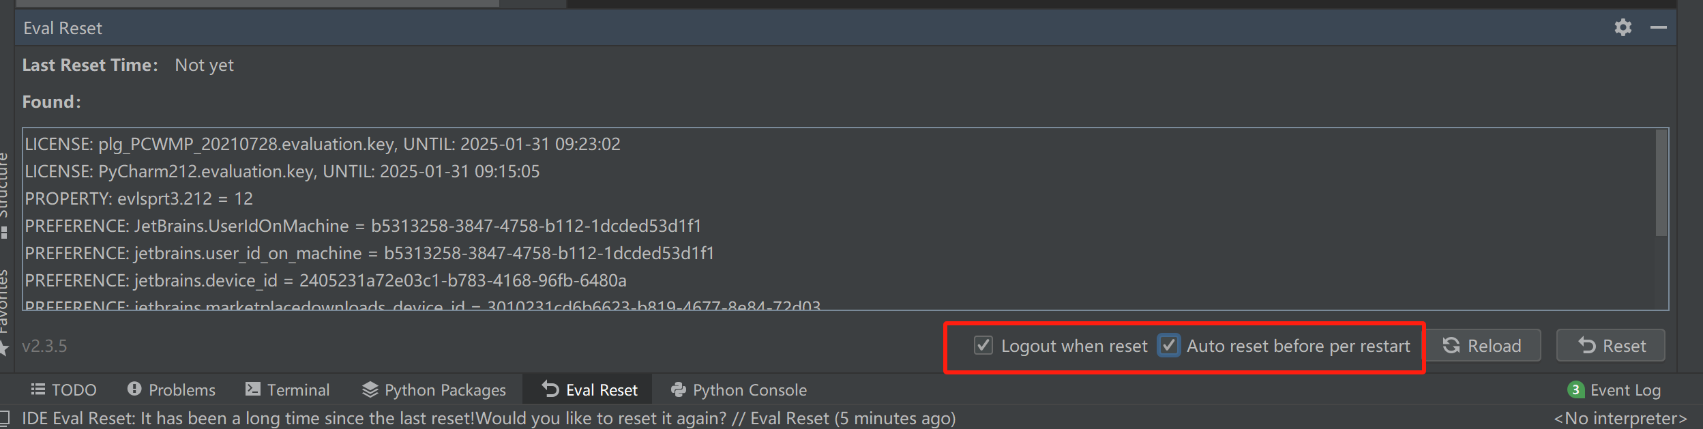
Task: Open the No interpreter selector
Action: coord(1620,418)
